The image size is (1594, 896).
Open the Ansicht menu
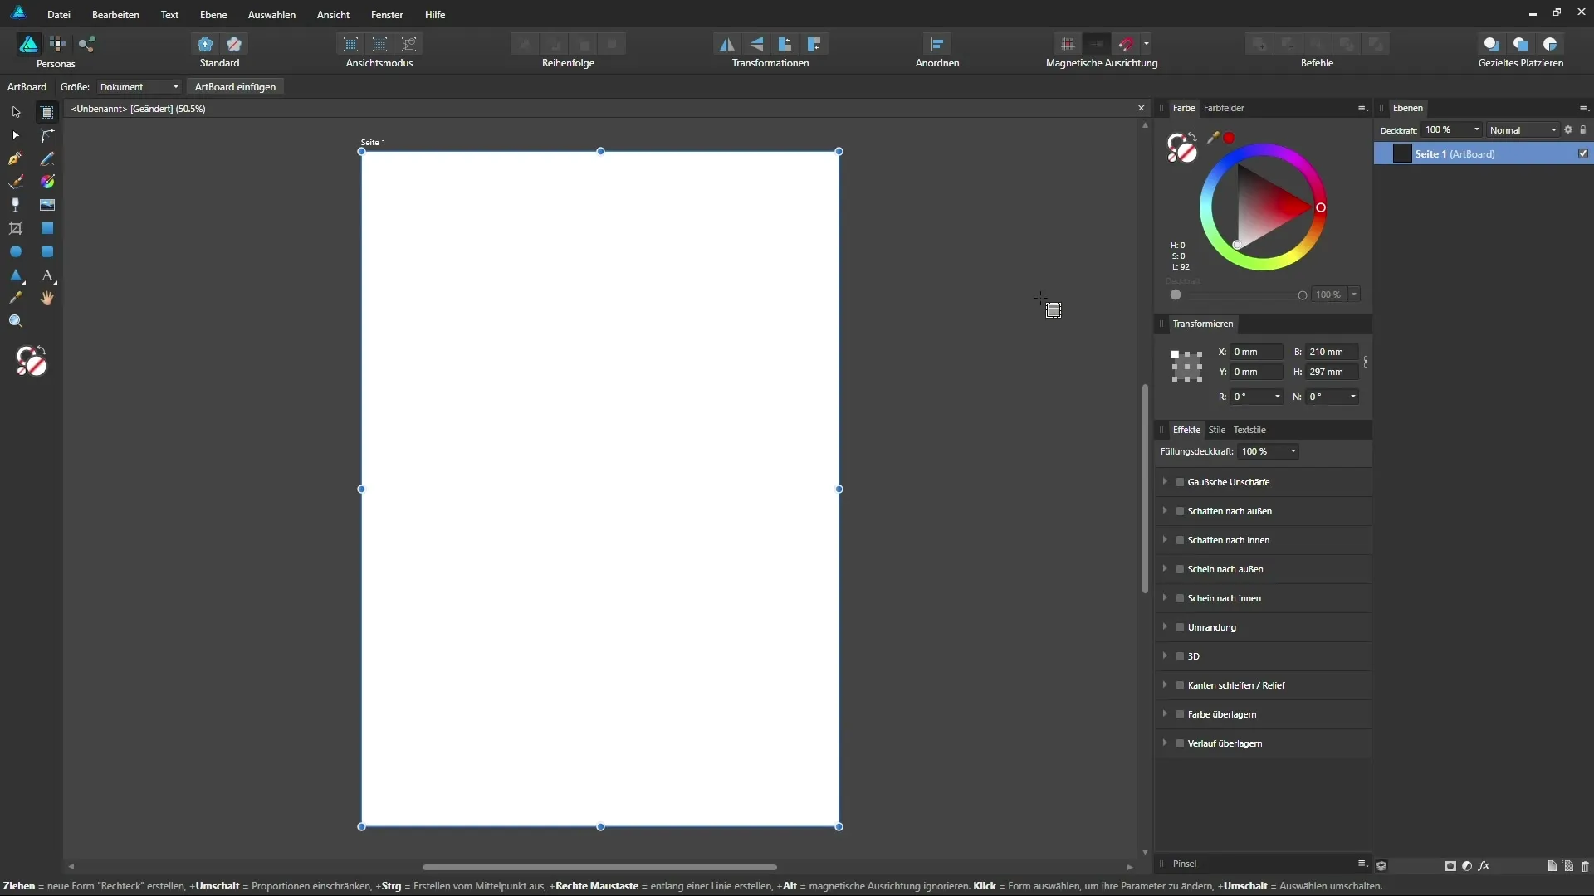[333, 15]
